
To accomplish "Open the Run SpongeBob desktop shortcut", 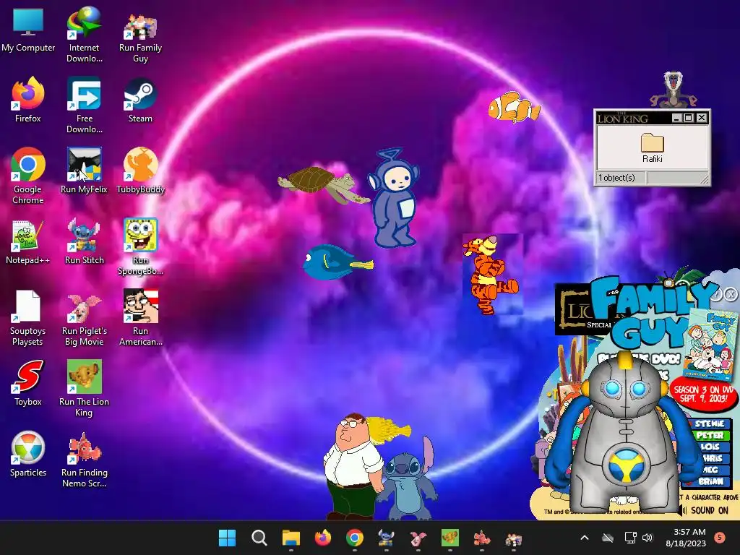I will pos(140,246).
